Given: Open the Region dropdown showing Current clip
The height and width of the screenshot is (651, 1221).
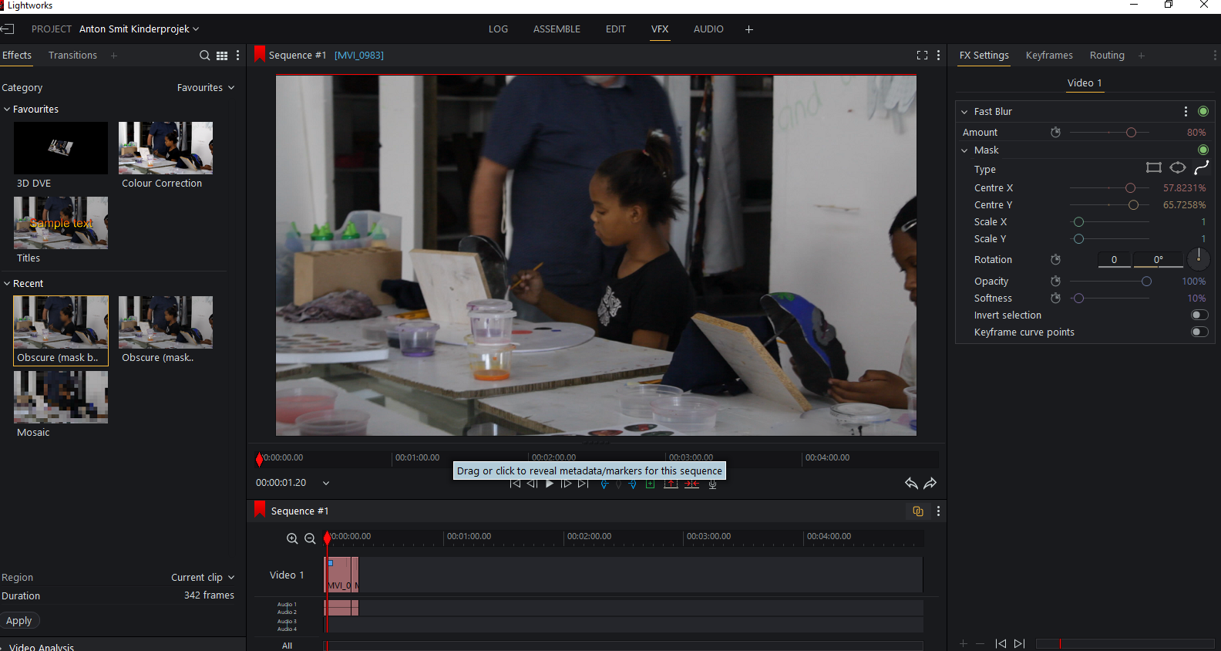Looking at the screenshot, I should [x=203, y=578].
